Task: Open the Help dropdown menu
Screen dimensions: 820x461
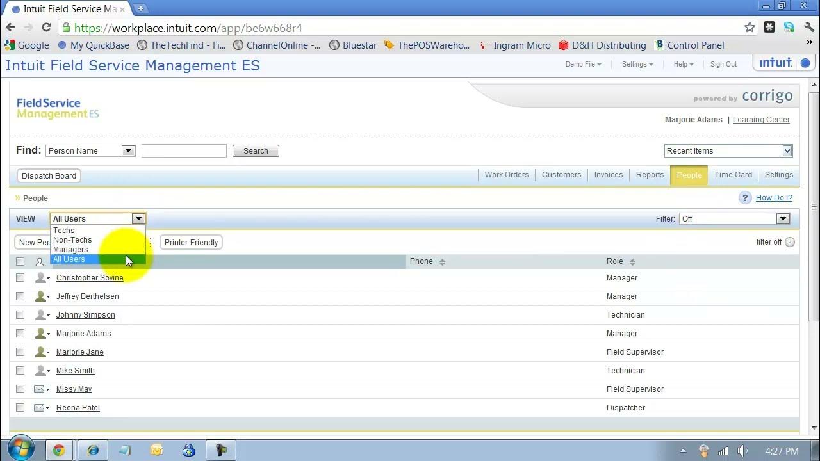Action: click(x=684, y=64)
